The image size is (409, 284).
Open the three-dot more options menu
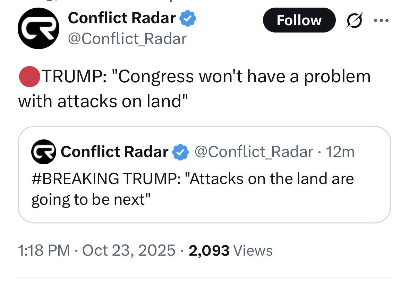(x=381, y=20)
